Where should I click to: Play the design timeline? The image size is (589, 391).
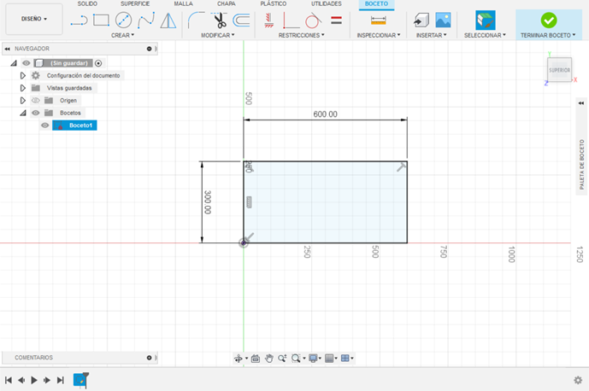tap(34, 380)
